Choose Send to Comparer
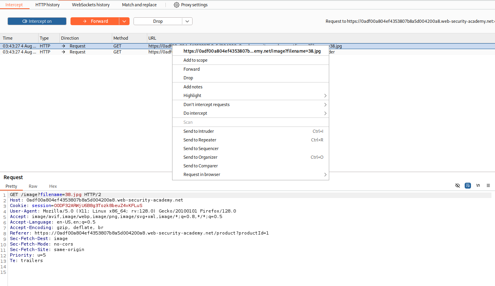 250,166
